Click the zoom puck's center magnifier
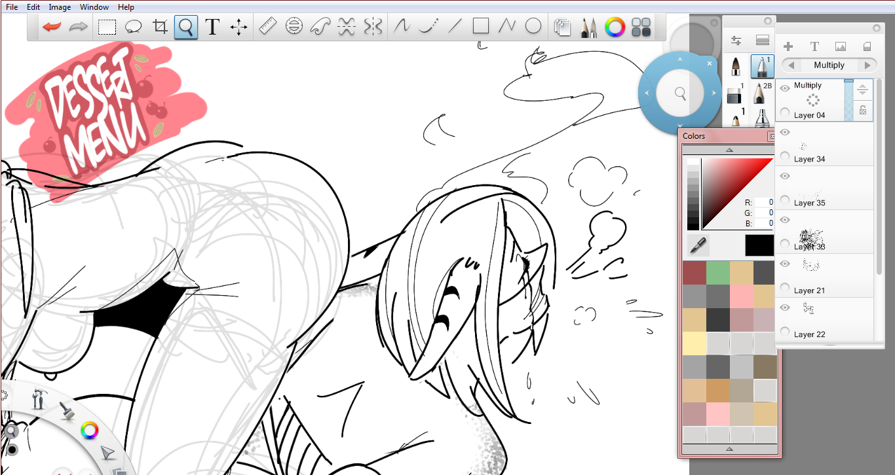895x475 pixels. [680, 94]
